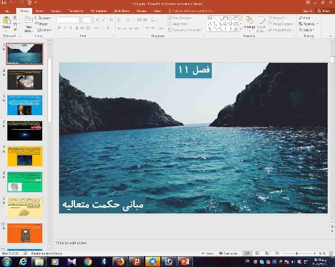The image size is (335, 267).
Task: Click the Replace button
Action: pyautogui.click(x=308, y=23)
